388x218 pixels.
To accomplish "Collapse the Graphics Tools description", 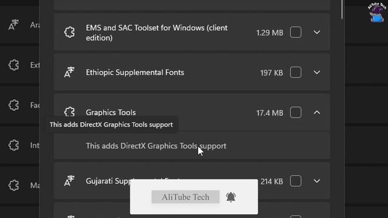I will coord(316,113).
